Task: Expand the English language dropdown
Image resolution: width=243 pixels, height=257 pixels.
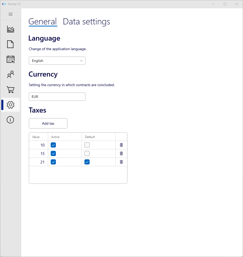Action: click(x=57, y=61)
